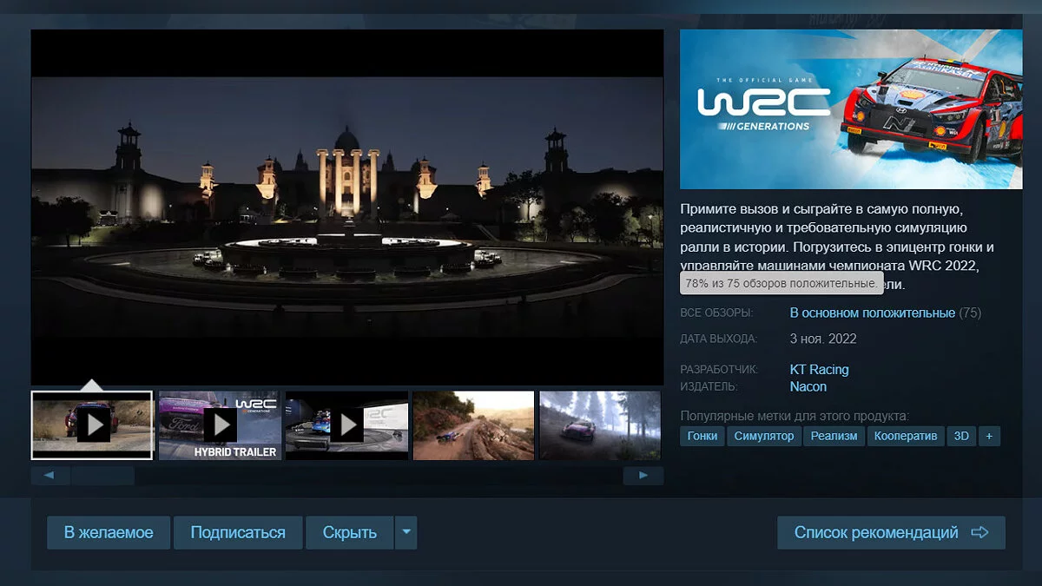Open the В основном положительные reviews link
This screenshot has height=586, width=1042.
pyautogui.click(x=872, y=313)
